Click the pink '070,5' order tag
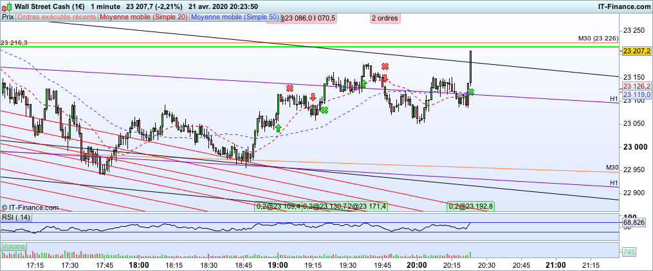 (327, 18)
